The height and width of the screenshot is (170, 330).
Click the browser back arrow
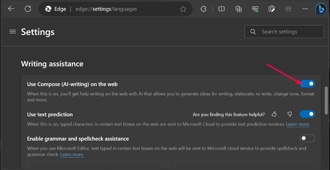point(11,9)
